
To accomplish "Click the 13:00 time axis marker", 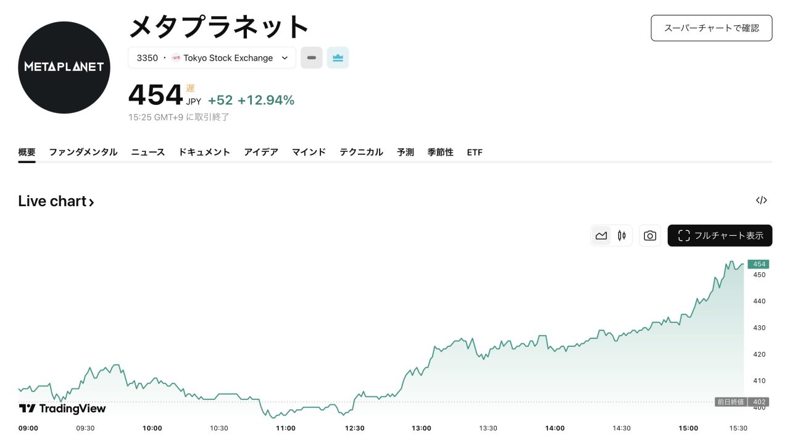I will point(422,428).
